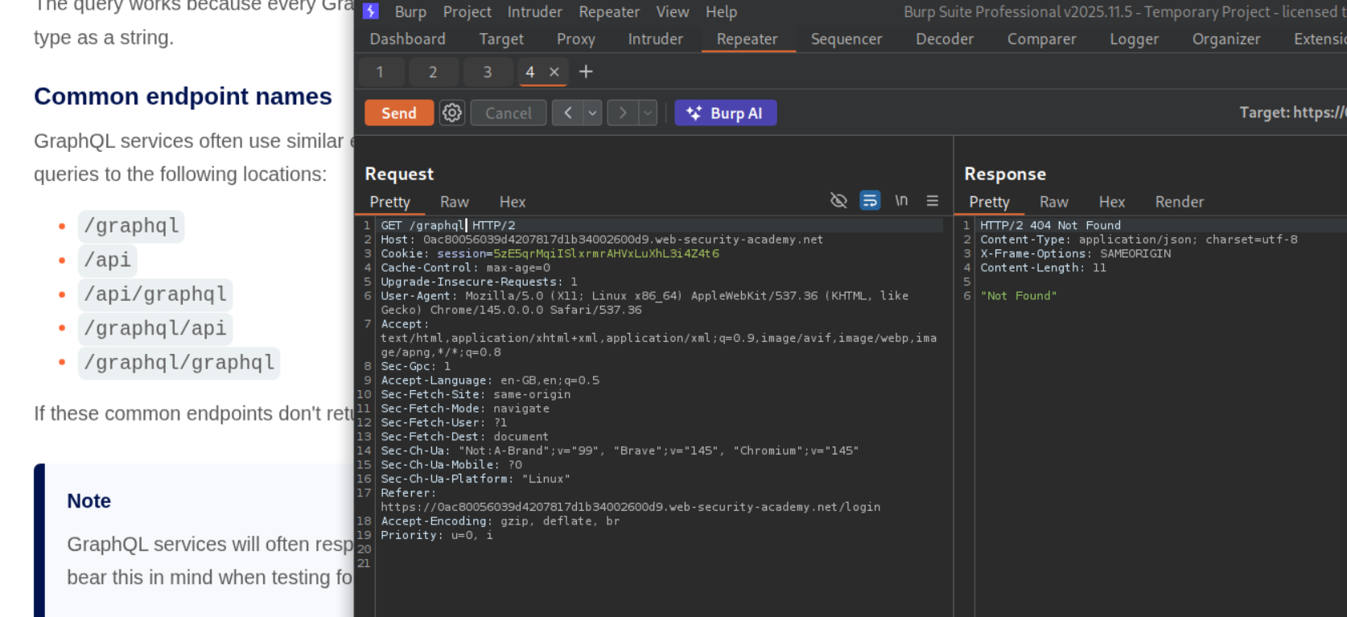The width and height of the screenshot is (1347, 617).
Task: Expand the forward history dropdown arrow
Action: click(x=648, y=113)
